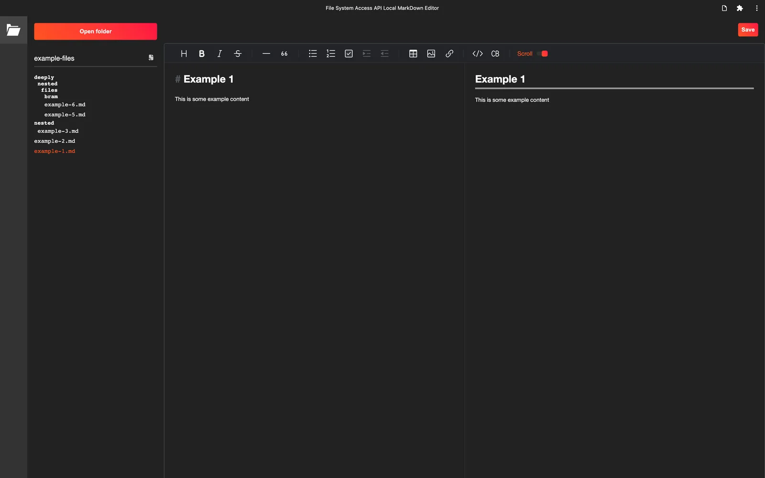The image size is (765, 478).
Task: Collapse the nested folder in the tree
Action: pos(44,123)
